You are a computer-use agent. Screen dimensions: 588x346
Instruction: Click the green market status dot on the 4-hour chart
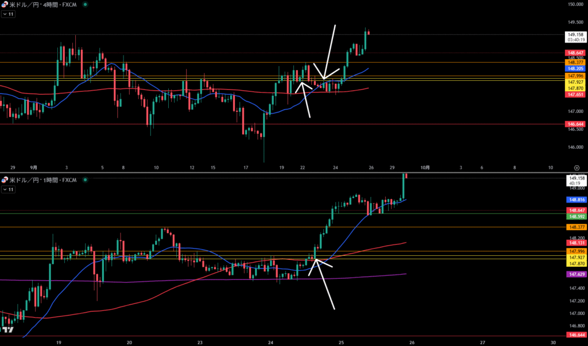point(85,5)
